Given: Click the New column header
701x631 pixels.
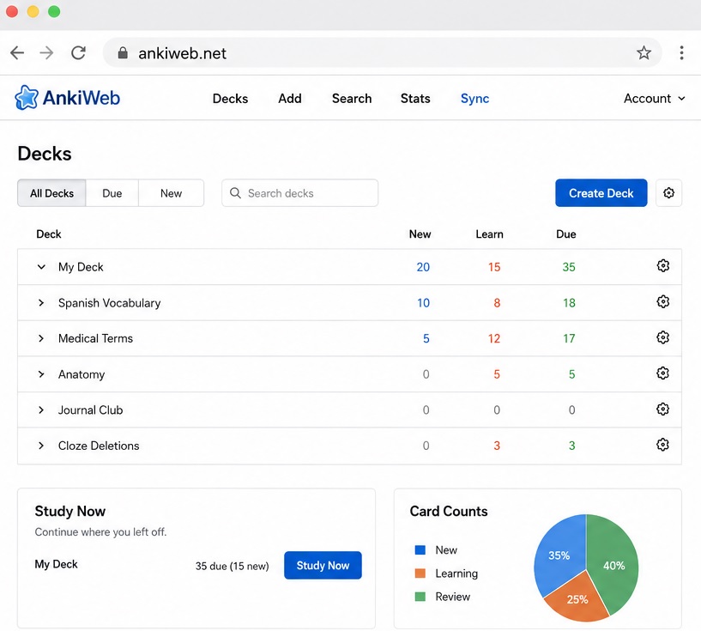Looking at the screenshot, I should point(420,234).
